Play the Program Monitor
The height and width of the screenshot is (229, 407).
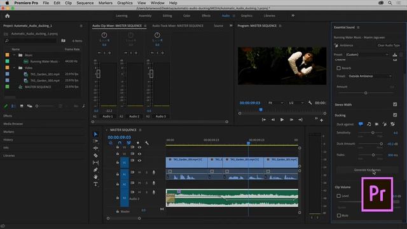(282, 120)
